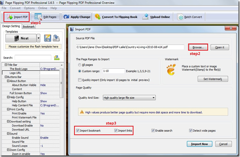The height and width of the screenshot is (157, 240).
Task: Click the property list scrollbar thumb
Action: 62,83
